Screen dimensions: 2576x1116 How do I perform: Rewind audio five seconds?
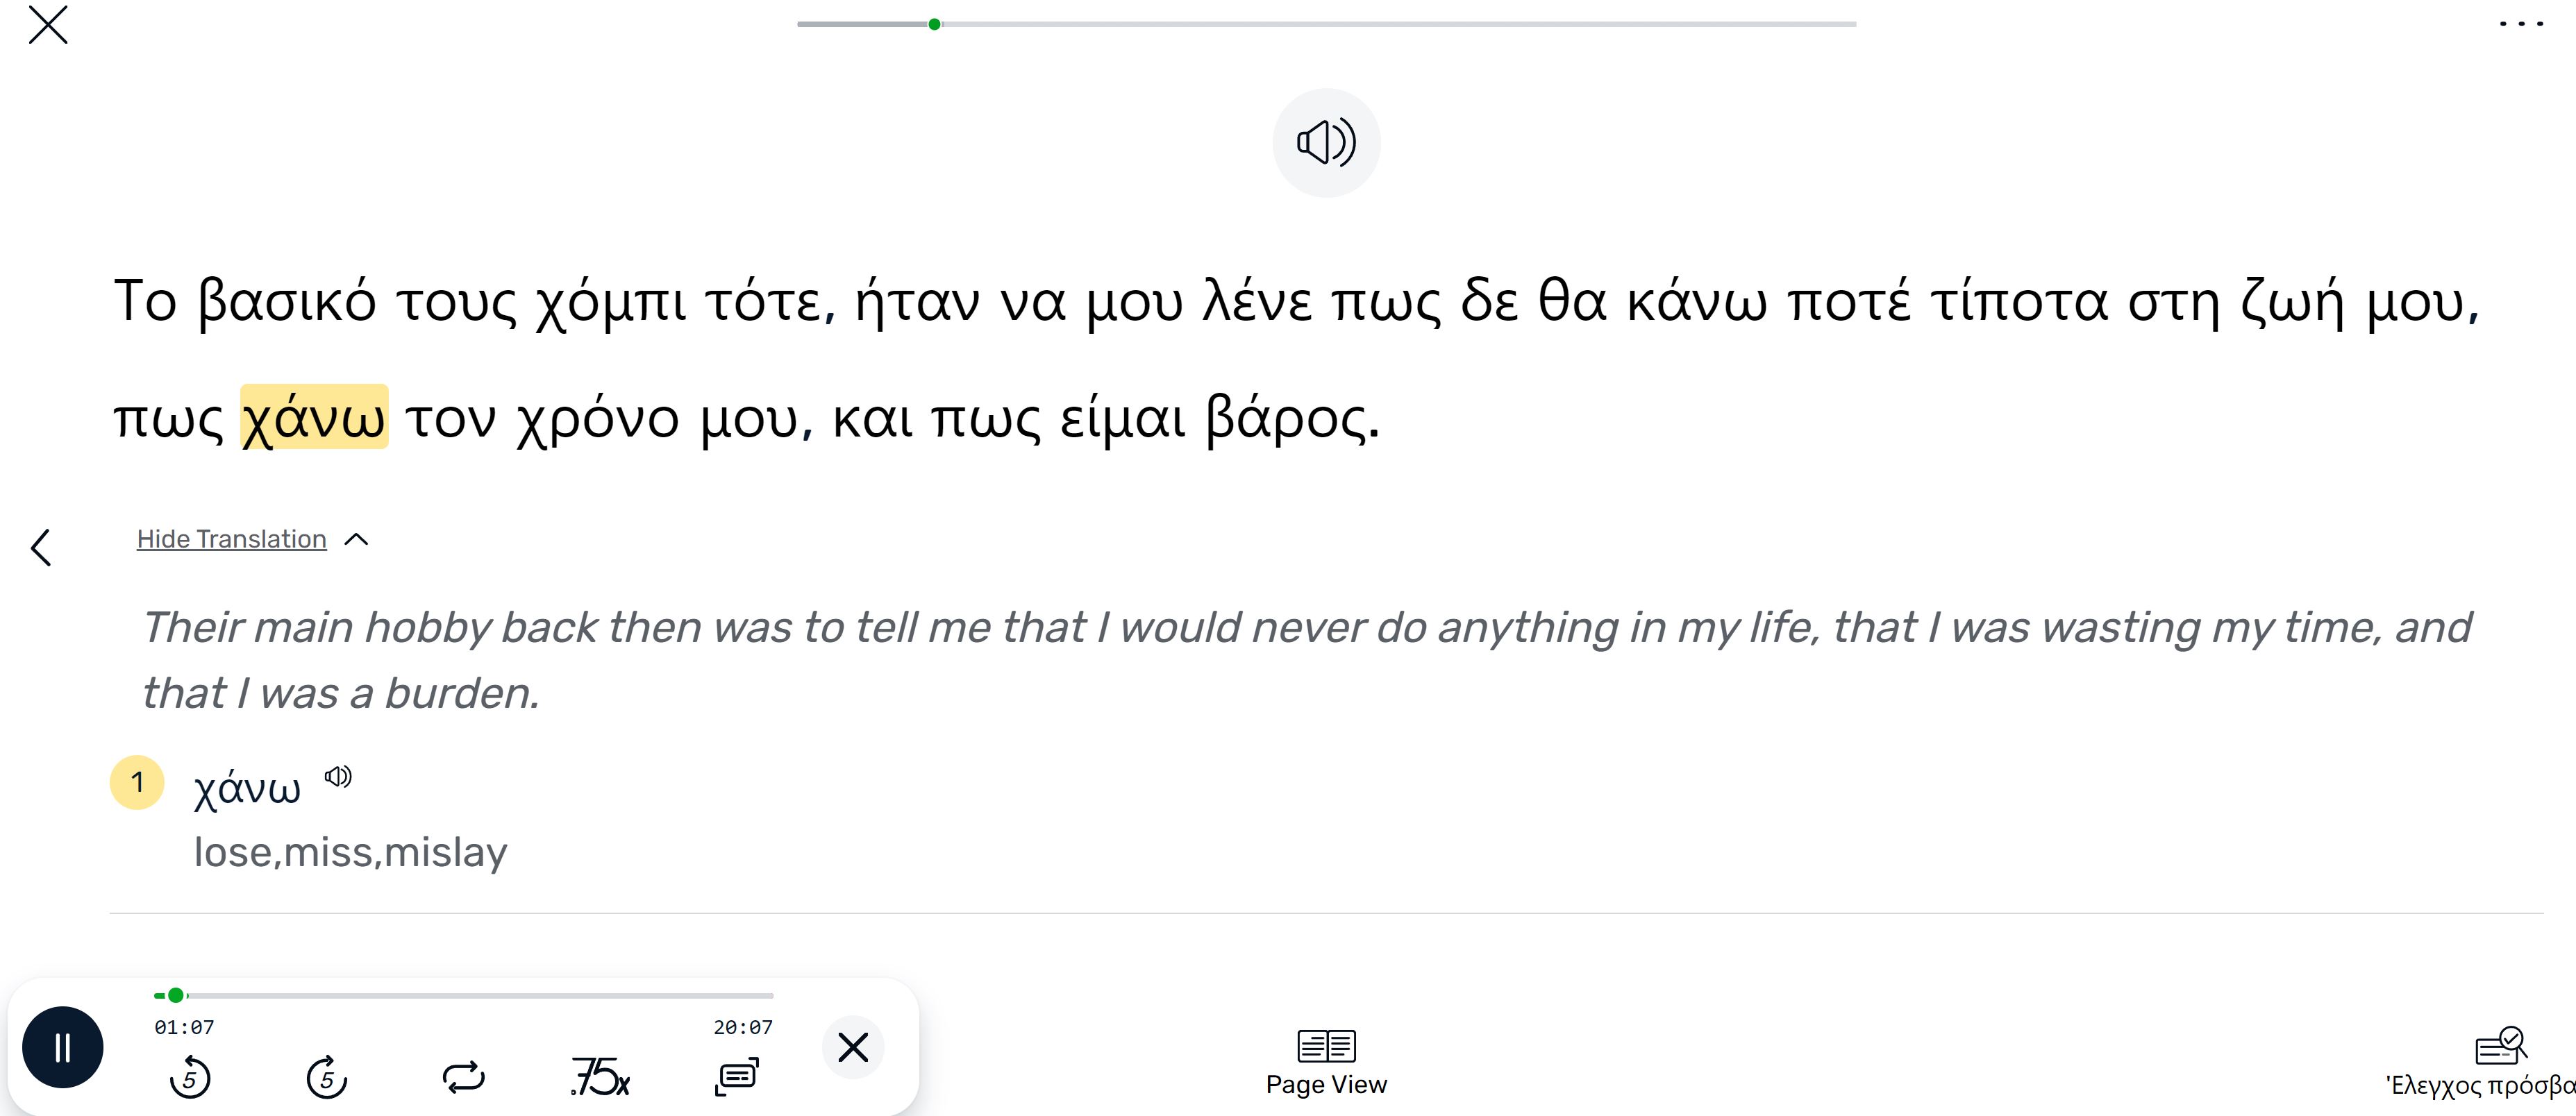point(189,1077)
